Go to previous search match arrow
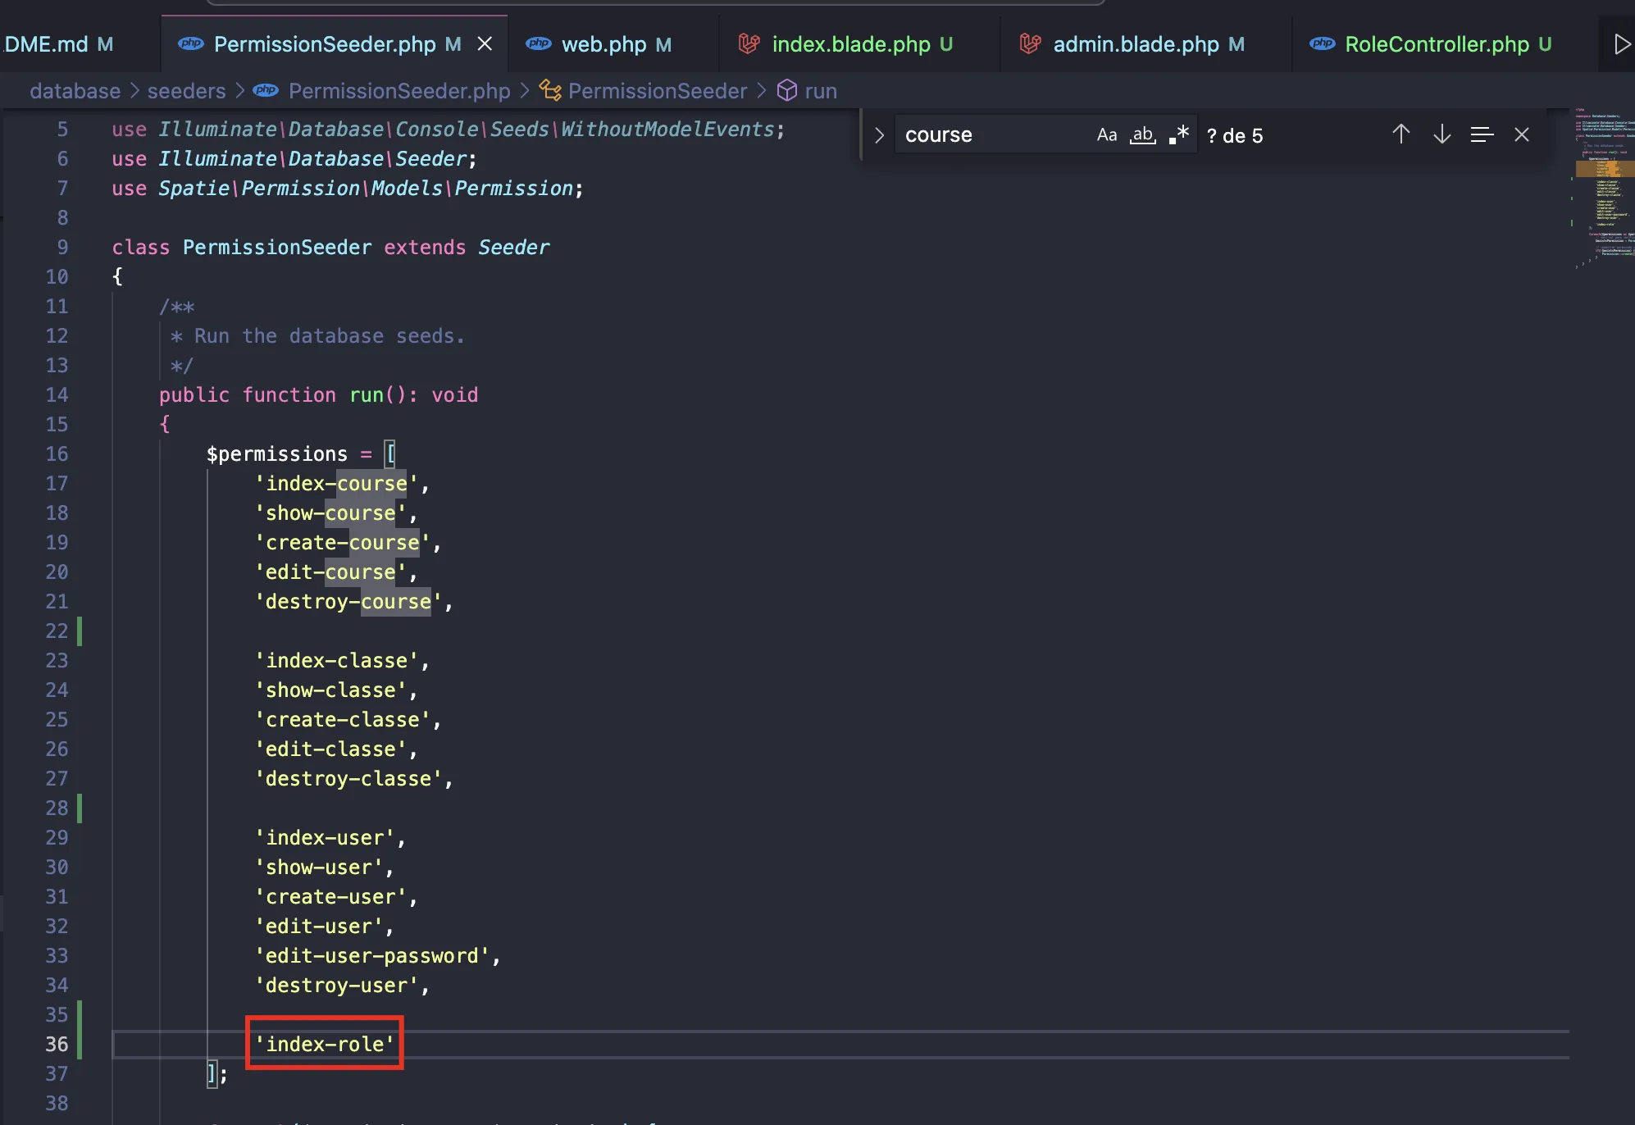 (1400, 134)
